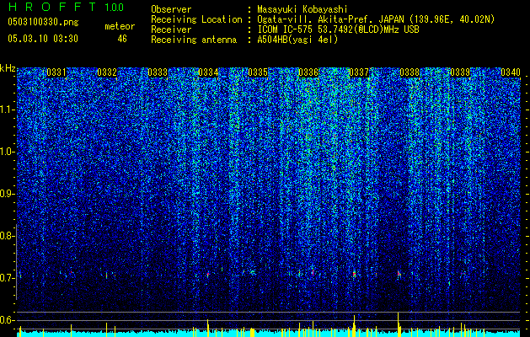This screenshot has height=337, width=530.
Task: Click the 0.6 kHz axis label
Action: point(6,320)
